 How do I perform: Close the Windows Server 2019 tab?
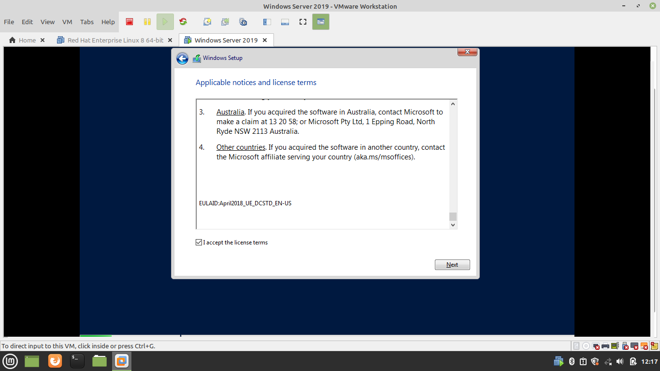click(x=265, y=40)
